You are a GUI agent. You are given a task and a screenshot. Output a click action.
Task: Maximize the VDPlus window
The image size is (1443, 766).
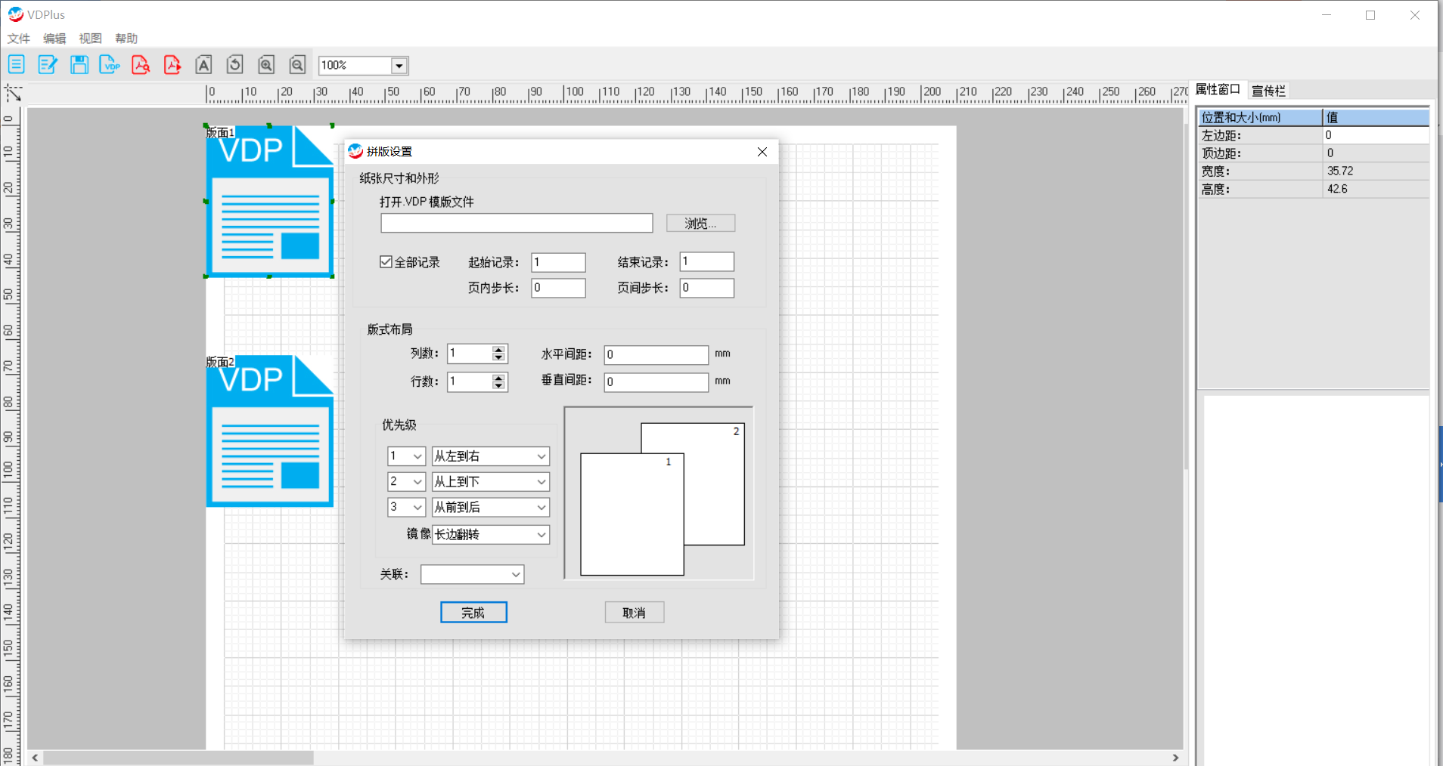tap(1370, 15)
